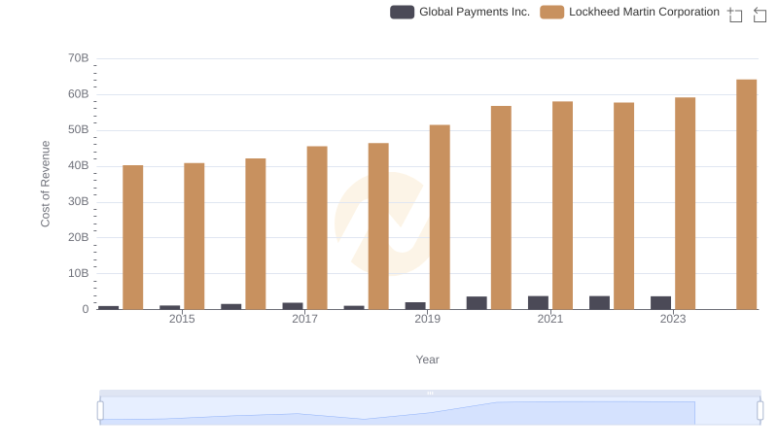This screenshot has width=778, height=448.
Task: Click the 2021 x-axis label
Action: [549, 319]
